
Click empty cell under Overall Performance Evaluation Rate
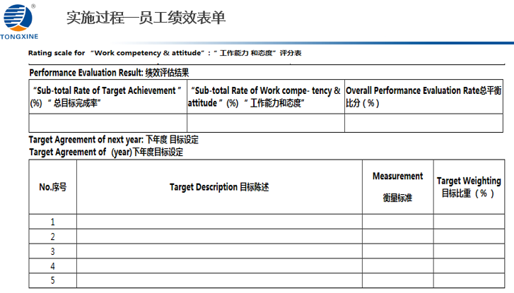tap(424, 123)
